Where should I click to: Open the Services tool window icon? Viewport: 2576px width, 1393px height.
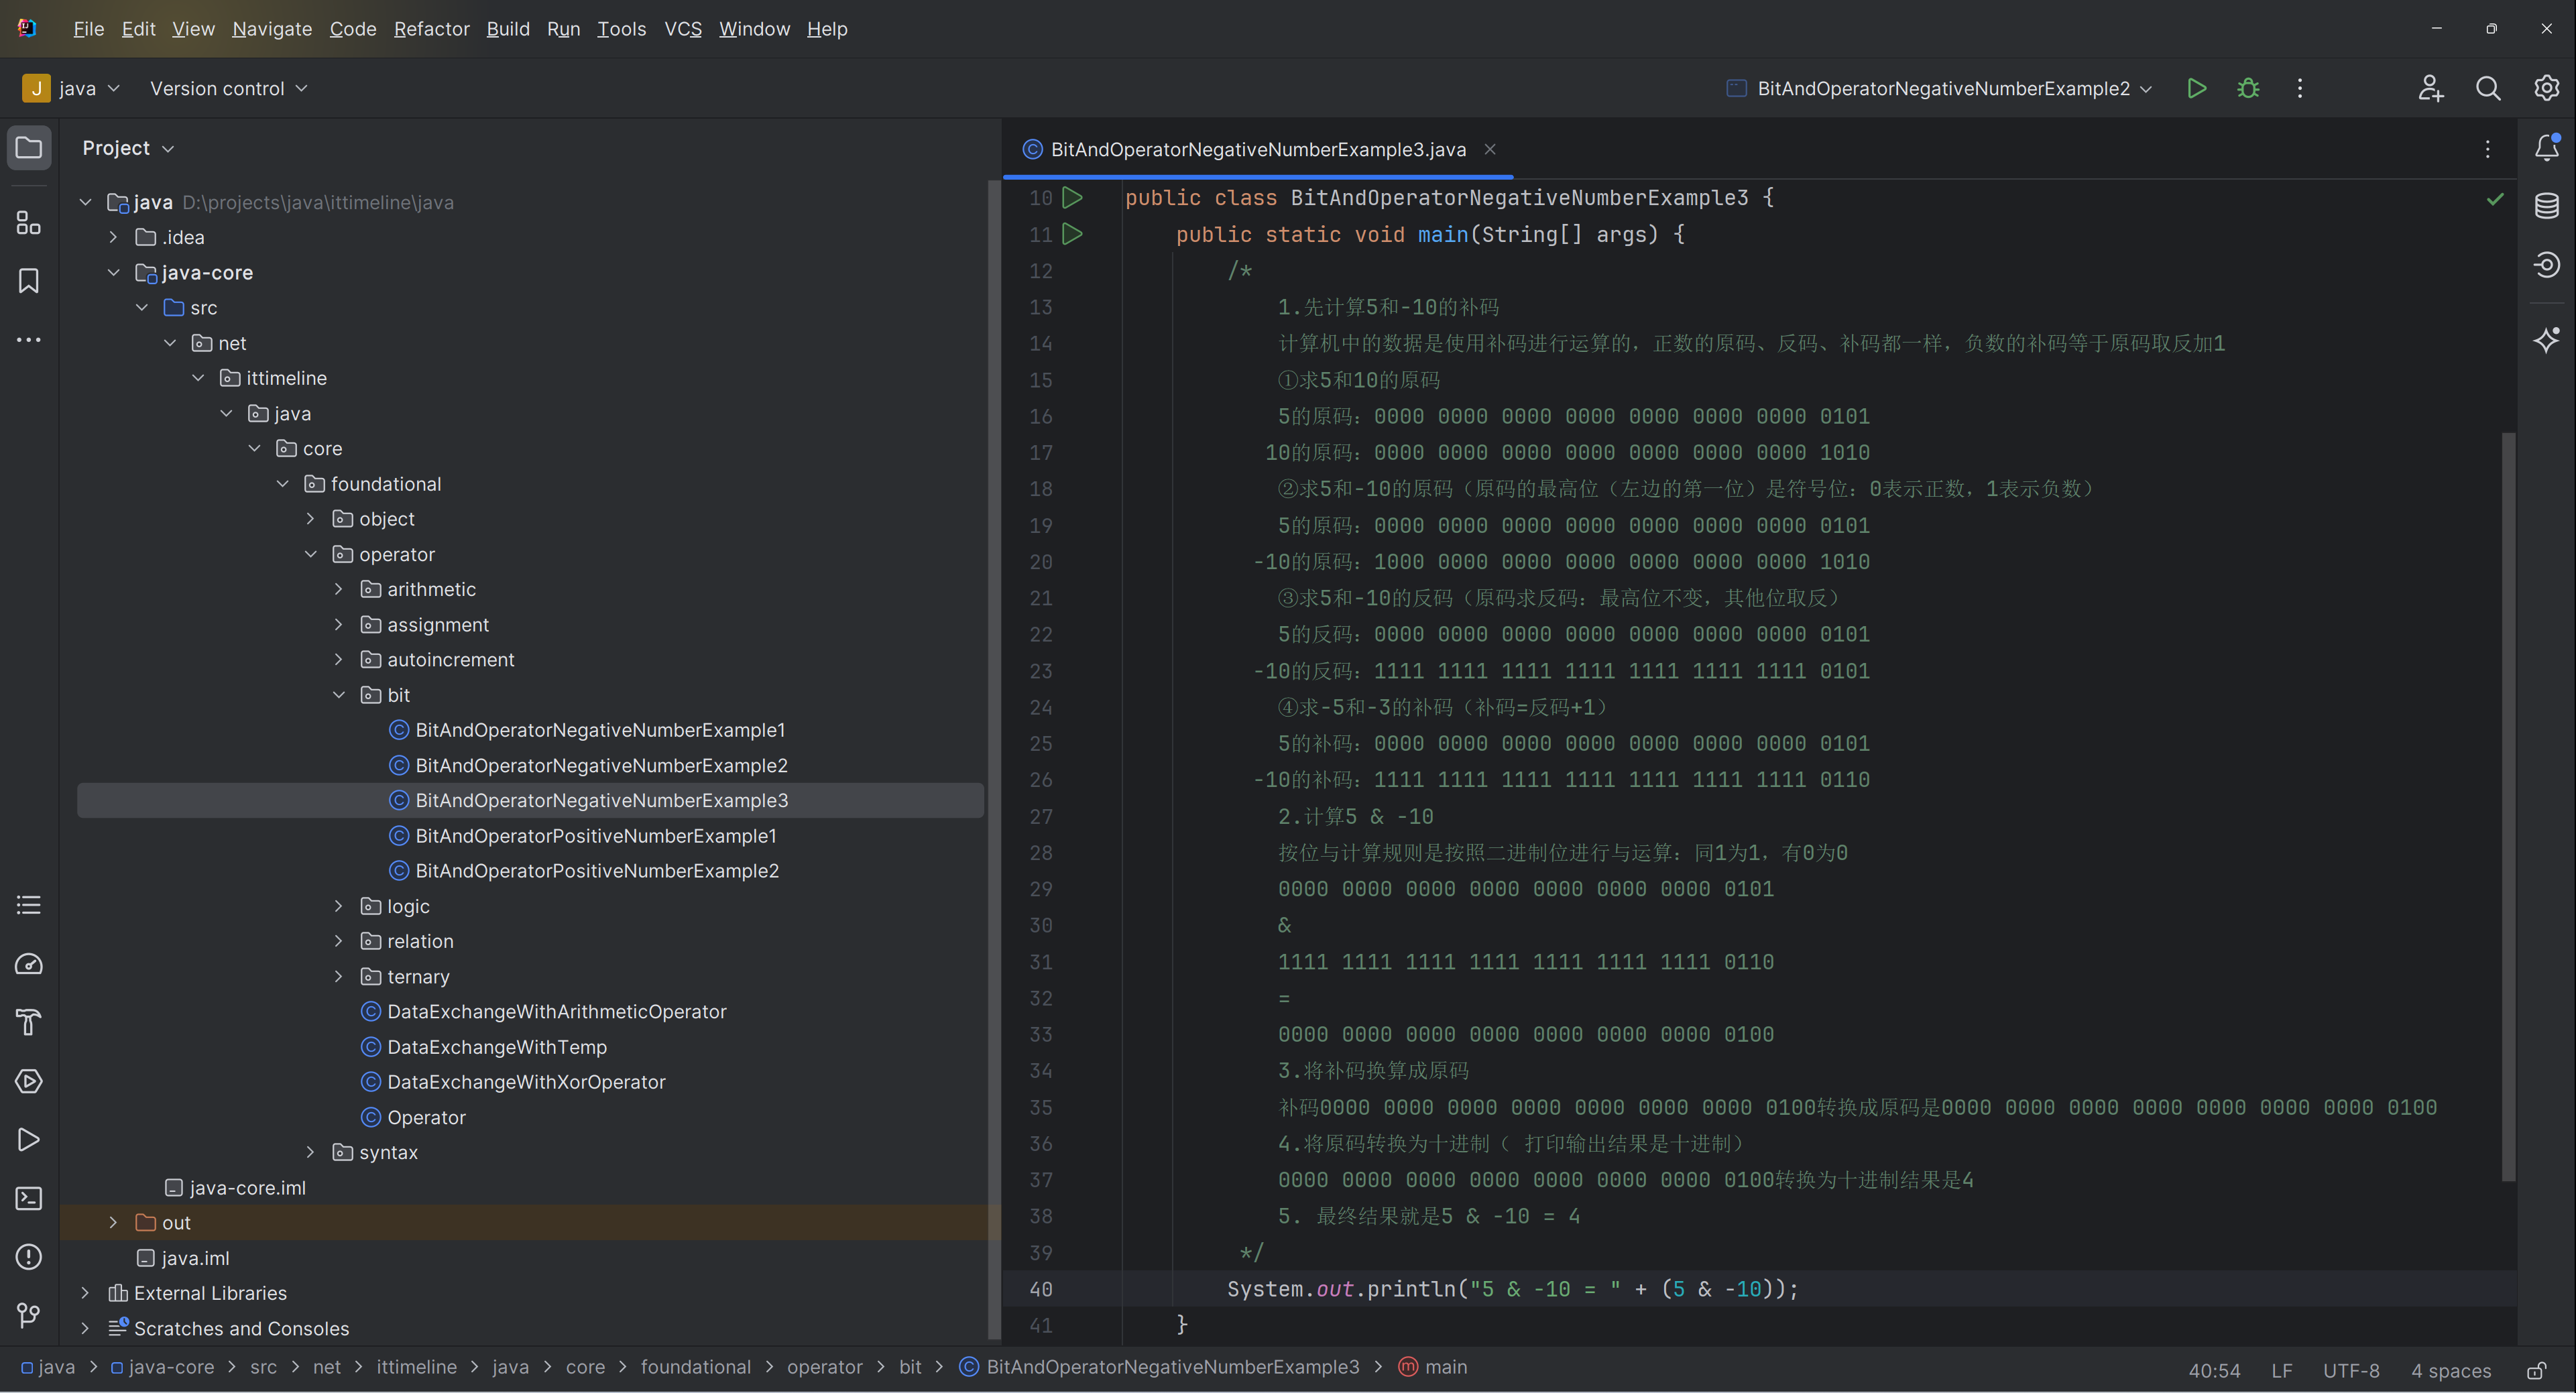tap(29, 1081)
